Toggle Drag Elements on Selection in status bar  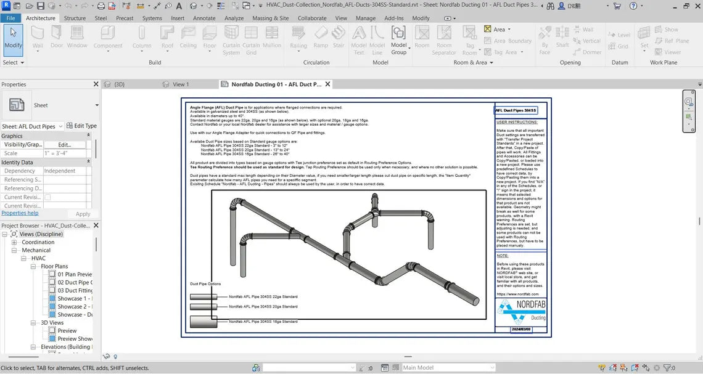coord(646,368)
